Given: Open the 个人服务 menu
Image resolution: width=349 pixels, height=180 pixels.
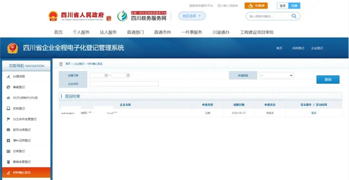Looking at the screenshot, I should coord(81,33).
